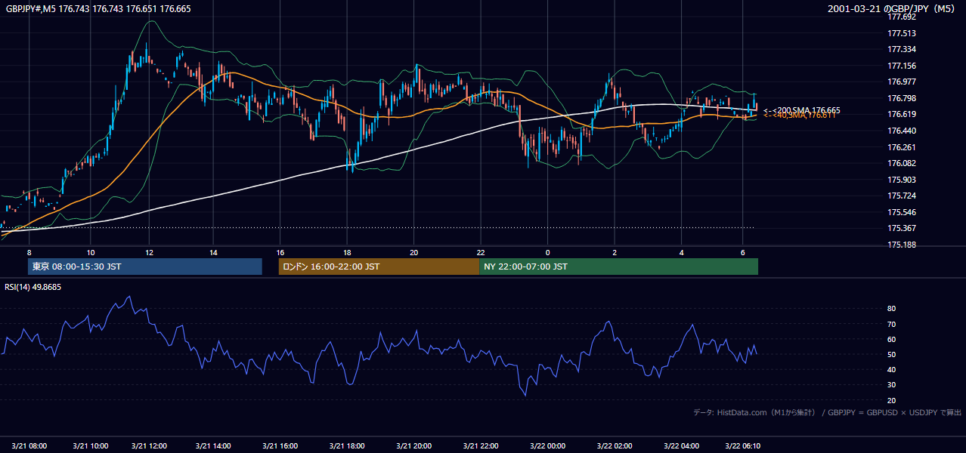
Task: Click price axis label 176.261
Action: pos(901,147)
